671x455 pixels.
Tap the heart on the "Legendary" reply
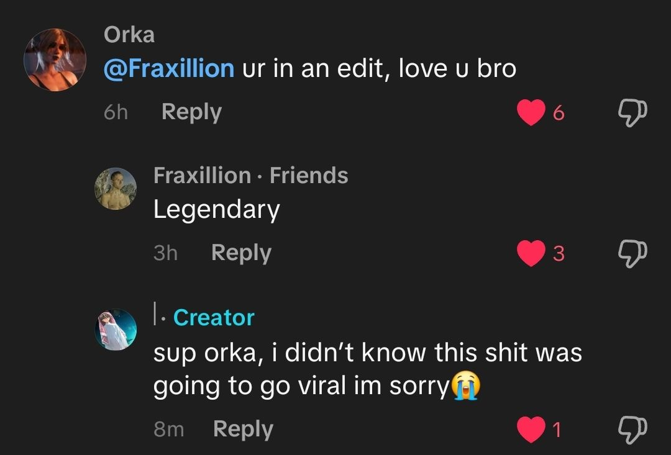pos(531,253)
